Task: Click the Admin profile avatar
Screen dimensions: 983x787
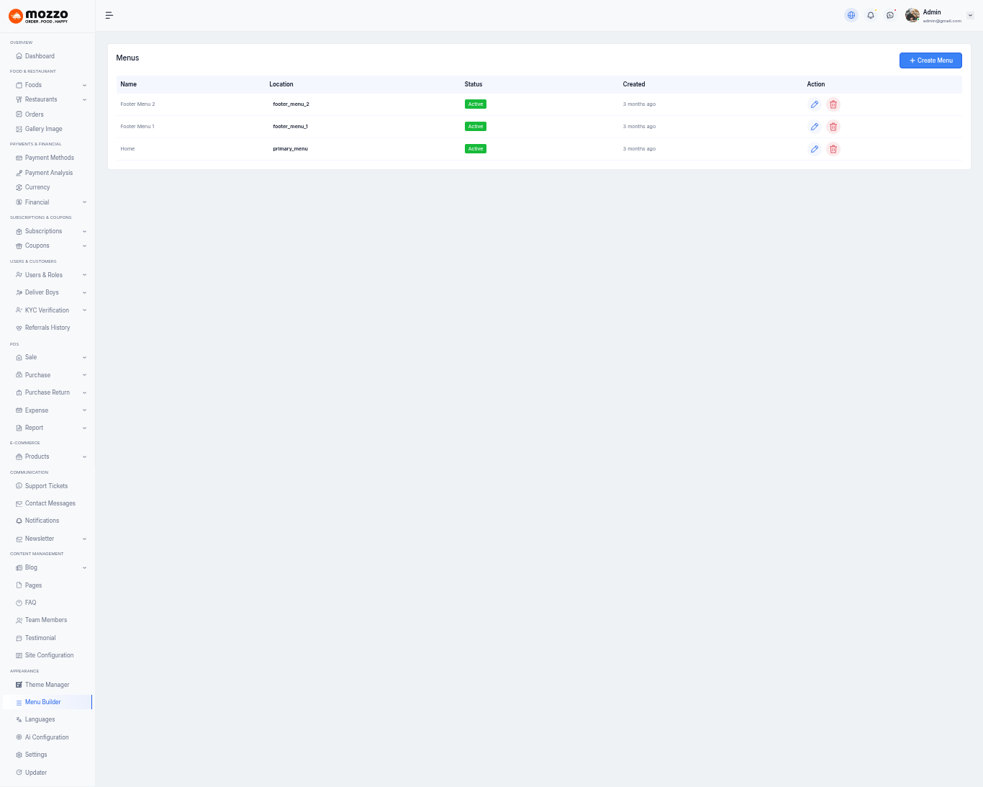Action: 912,15
